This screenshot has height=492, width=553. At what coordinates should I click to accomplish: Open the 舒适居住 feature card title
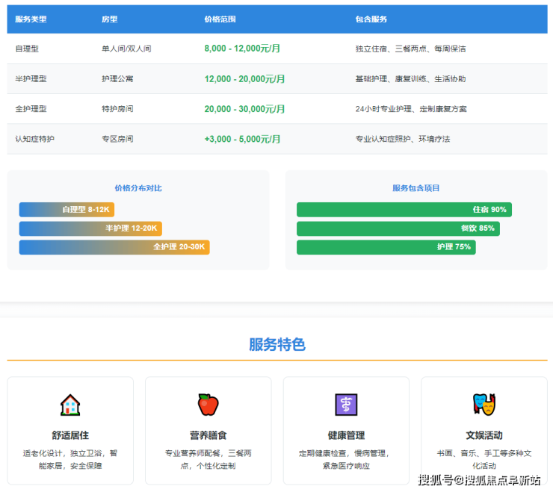click(70, 435)
